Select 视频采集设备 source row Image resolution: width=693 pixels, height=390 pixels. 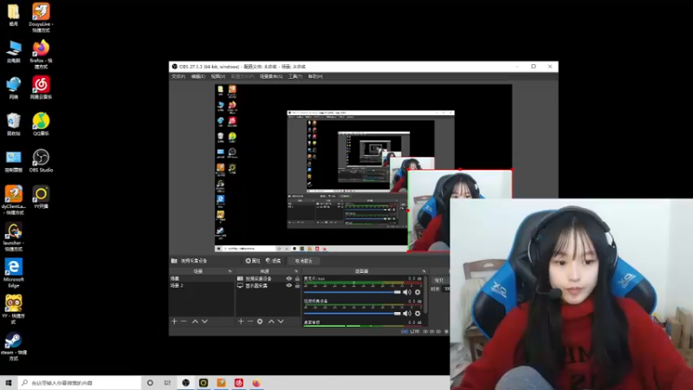[x=268, y=278]
